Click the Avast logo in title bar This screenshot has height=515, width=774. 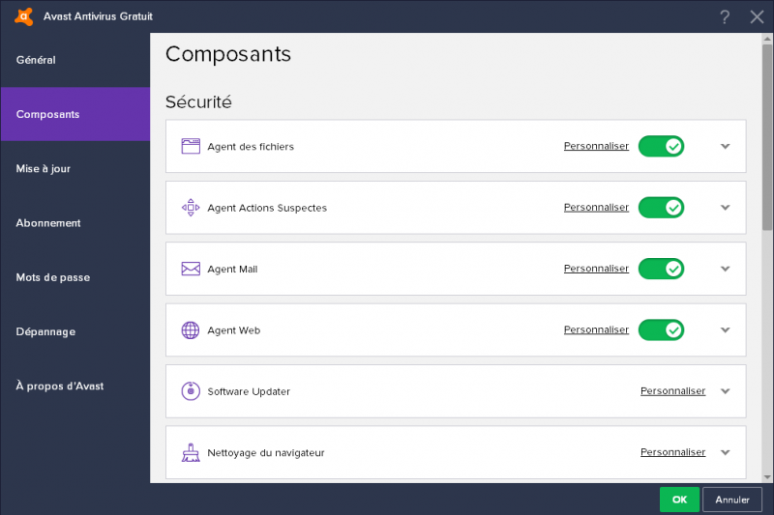[23, 16]
